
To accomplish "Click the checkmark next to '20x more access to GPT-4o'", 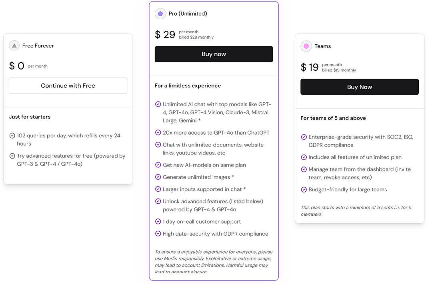I will coord(158,132).
